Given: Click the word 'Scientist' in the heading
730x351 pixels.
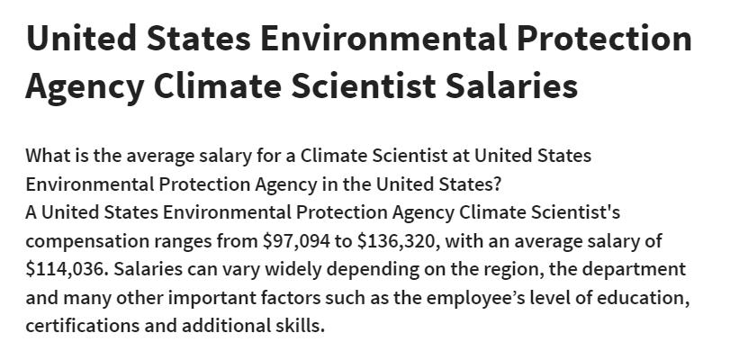Looking at the screenshot, I should (x=364, y=86).
